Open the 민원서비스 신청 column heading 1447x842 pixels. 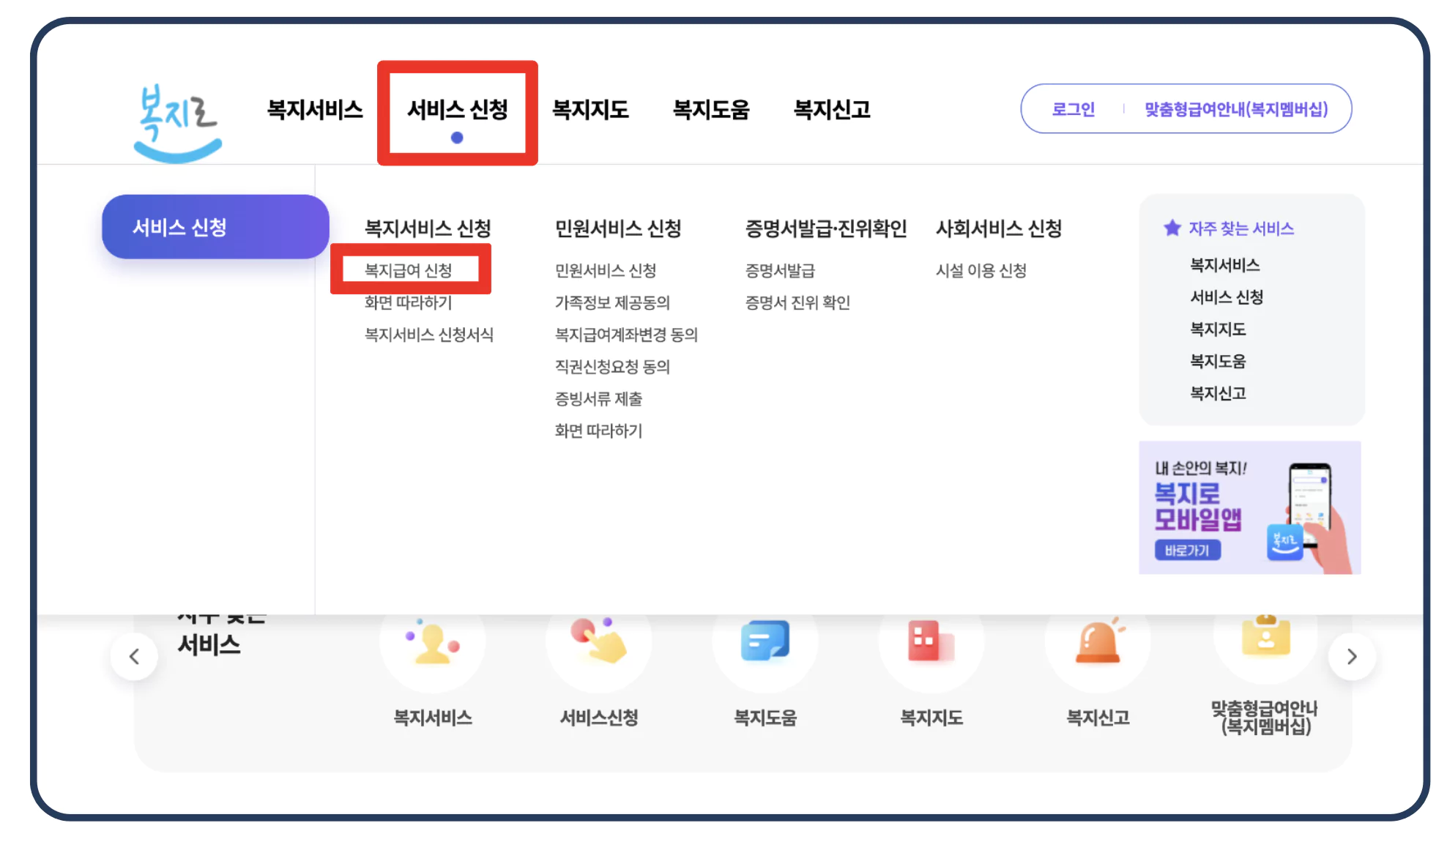click(618, 228)
